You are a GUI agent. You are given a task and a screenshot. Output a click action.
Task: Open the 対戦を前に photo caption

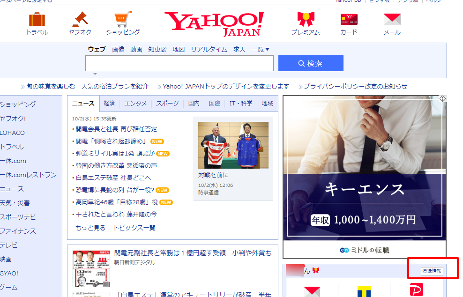coord(213,175)
